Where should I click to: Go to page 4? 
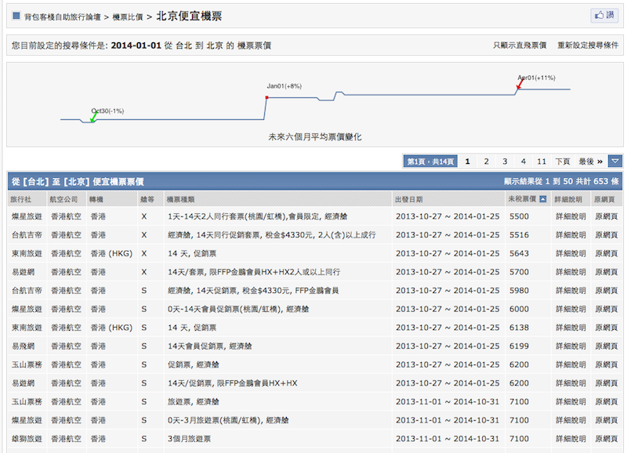(523, 161)
